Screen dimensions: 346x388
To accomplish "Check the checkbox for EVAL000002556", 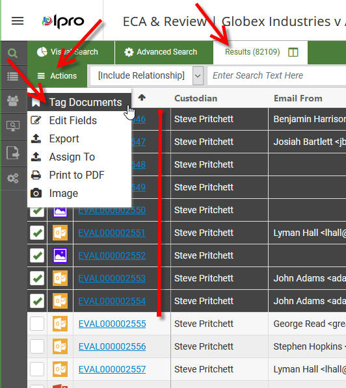I will point(37,346).
